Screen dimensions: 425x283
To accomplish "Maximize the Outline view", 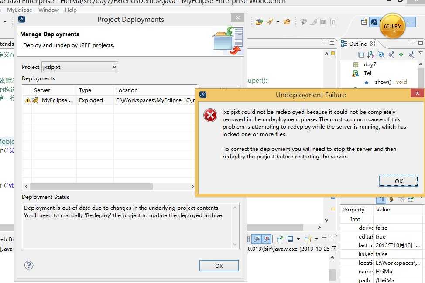I will click(420, 43).
